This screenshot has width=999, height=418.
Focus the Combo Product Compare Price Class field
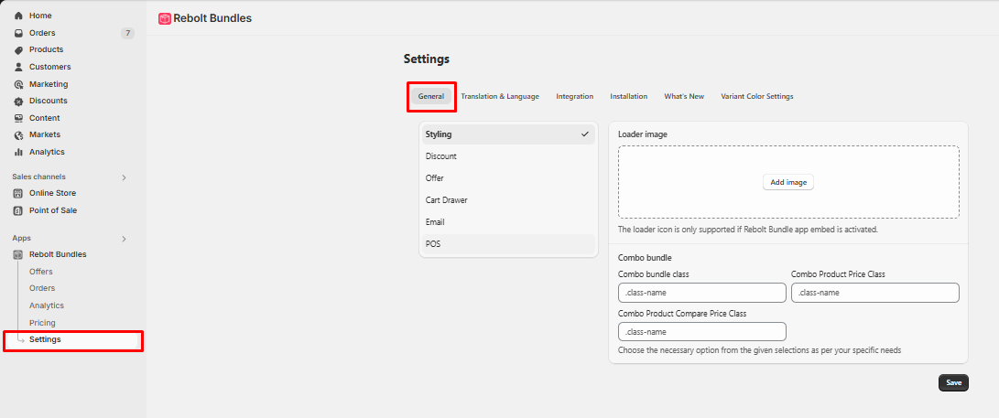click(x=702, y=331)
